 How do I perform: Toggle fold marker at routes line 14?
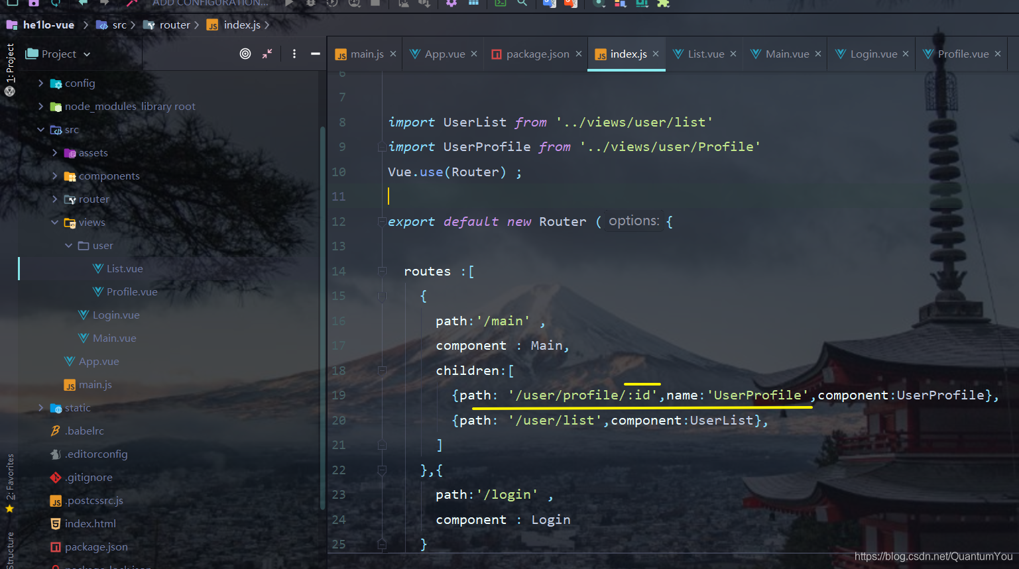click(382, 271)
